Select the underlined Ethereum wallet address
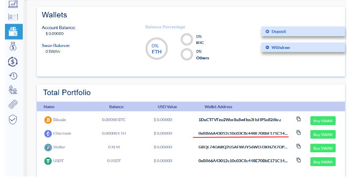 [x=243, y=134]
